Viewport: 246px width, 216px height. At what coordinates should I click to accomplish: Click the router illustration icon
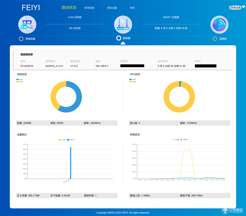123,25
